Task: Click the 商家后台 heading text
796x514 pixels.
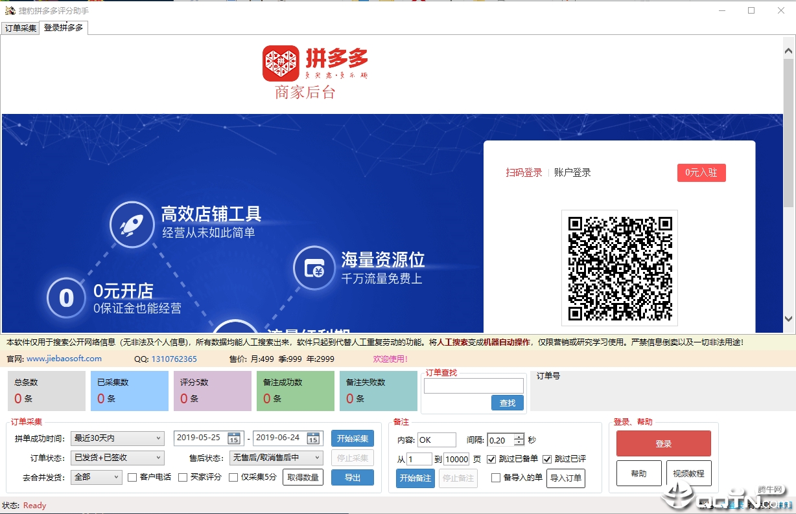Action: (x=305, y=93)
